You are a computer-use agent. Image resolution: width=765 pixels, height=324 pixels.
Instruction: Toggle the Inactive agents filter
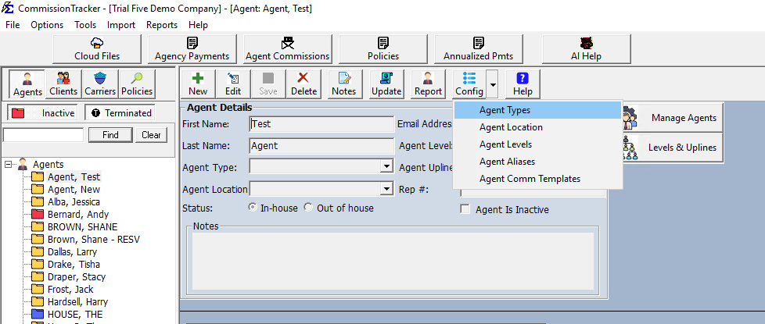click(x=44, y=113)
